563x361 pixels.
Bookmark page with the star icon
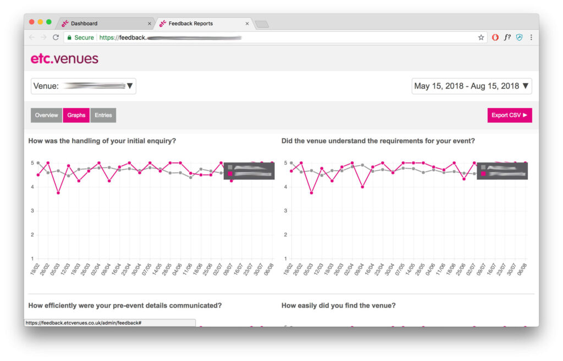[x=481, y=37]
